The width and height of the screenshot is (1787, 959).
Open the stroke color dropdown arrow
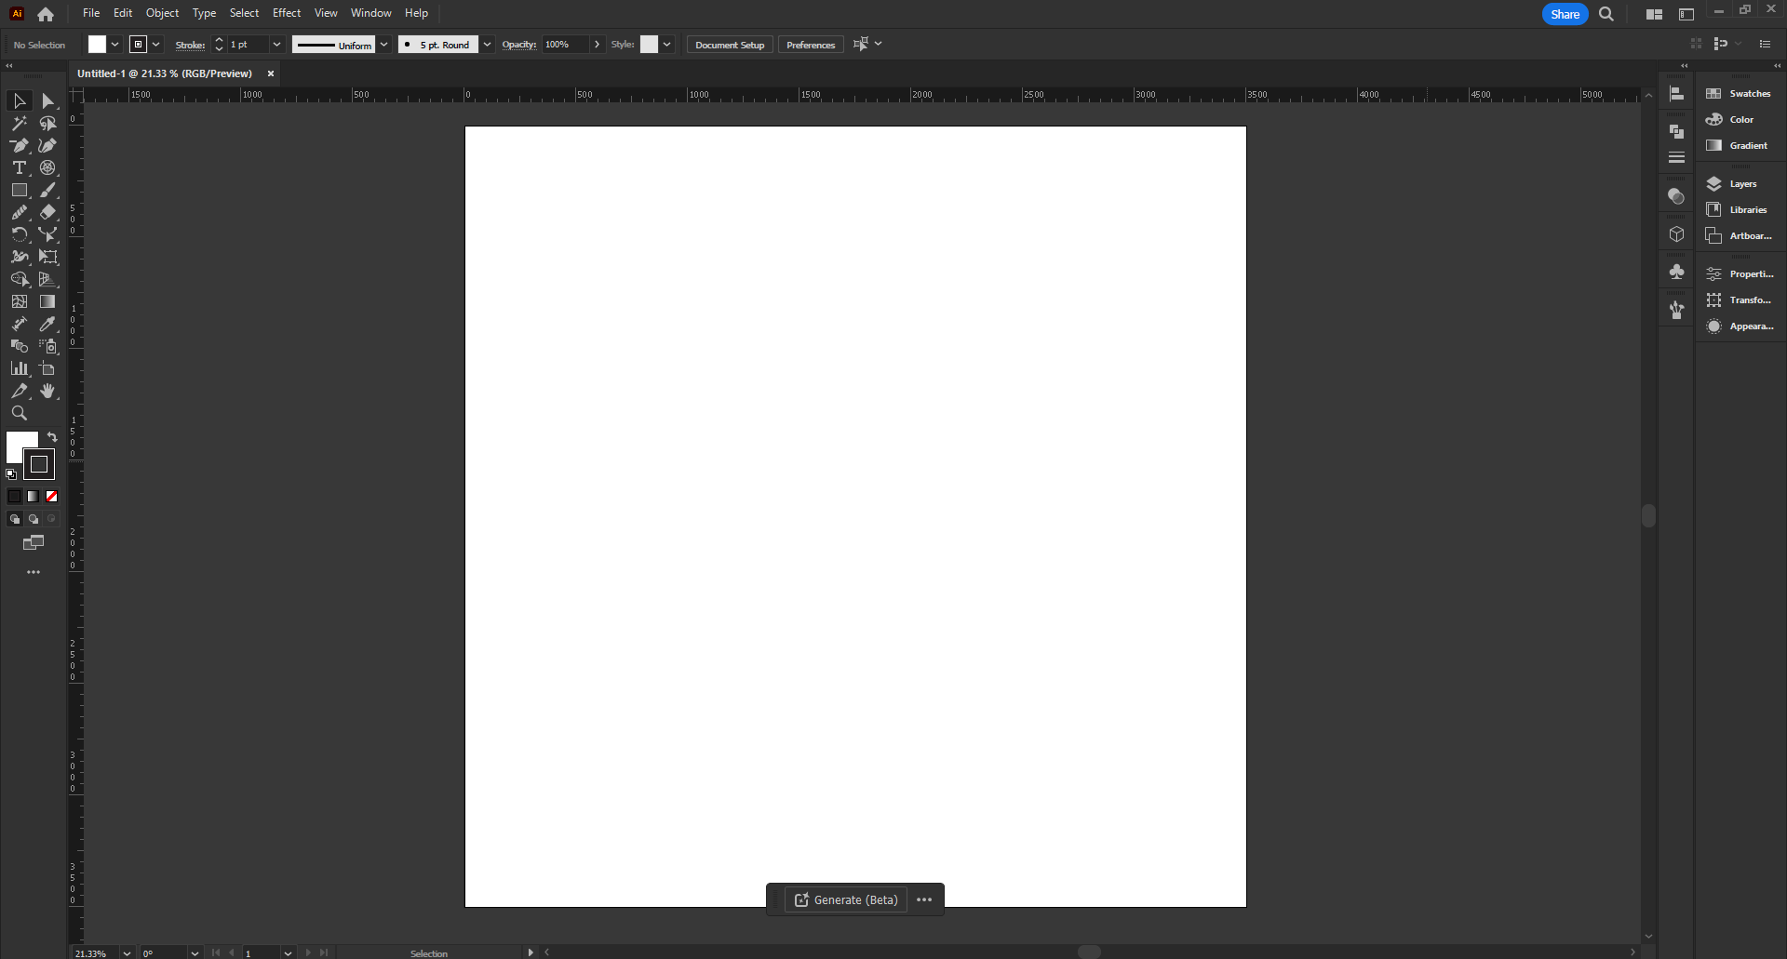[x=156, y=44]
